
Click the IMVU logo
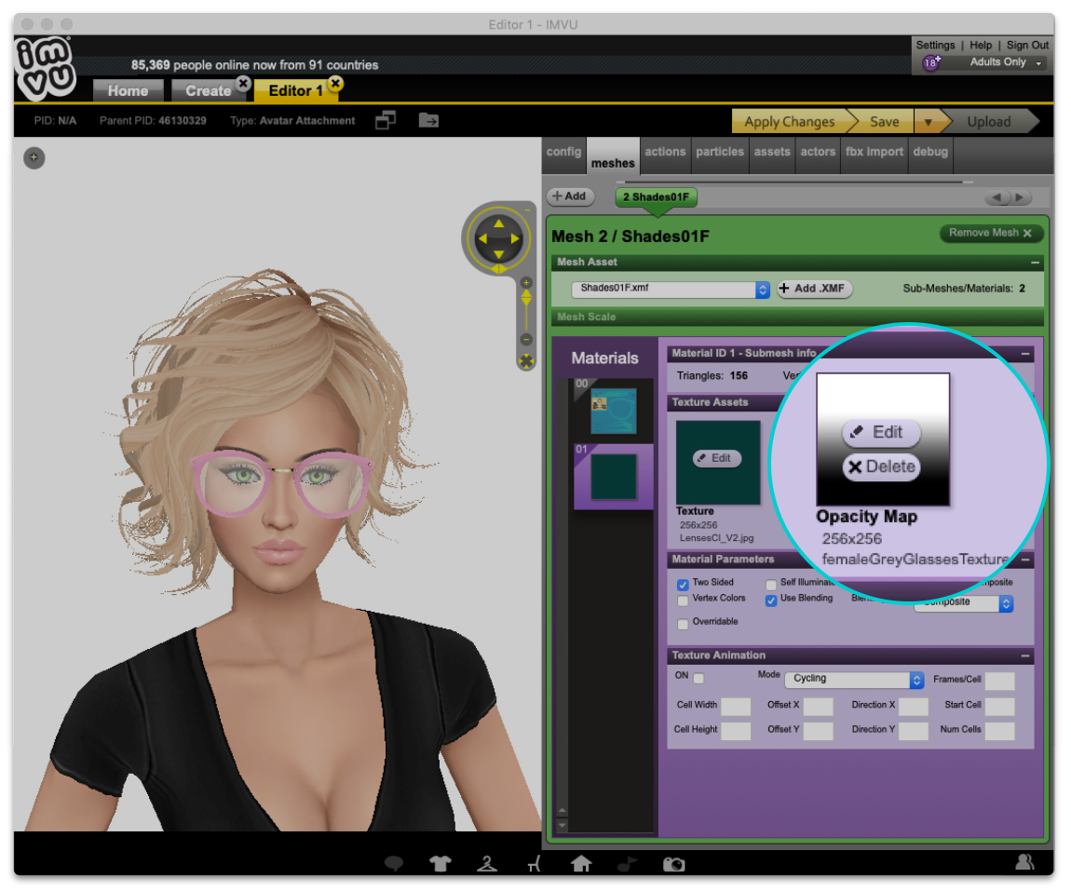46,68
